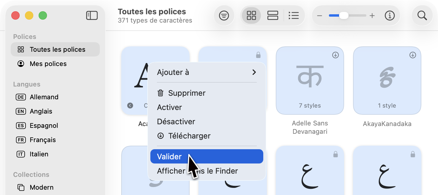Choose 'Afficher dans le Finder'

coord(197,171)
